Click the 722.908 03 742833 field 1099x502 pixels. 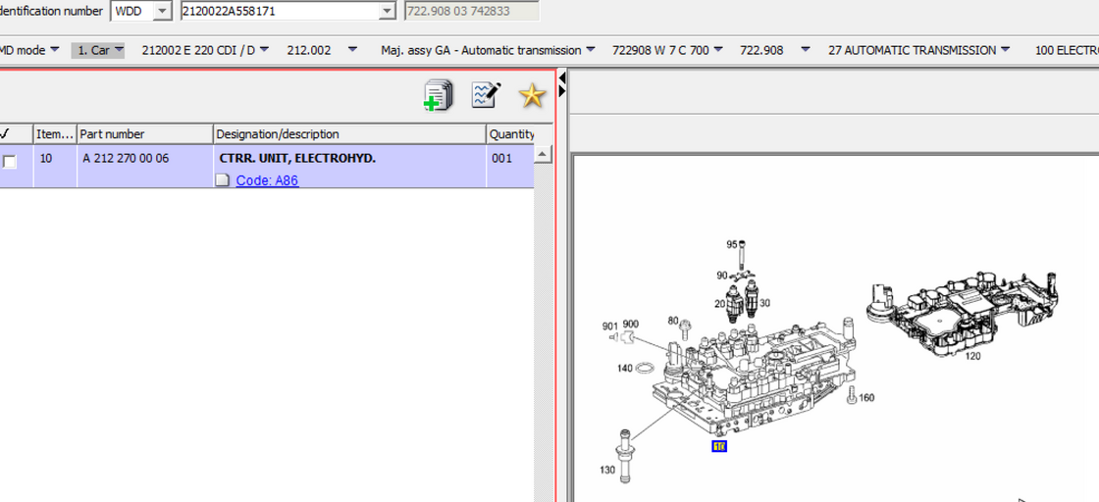(x=471, y=12)
